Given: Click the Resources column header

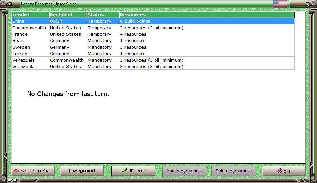Looking at the screenshot, I should point(206,15).
